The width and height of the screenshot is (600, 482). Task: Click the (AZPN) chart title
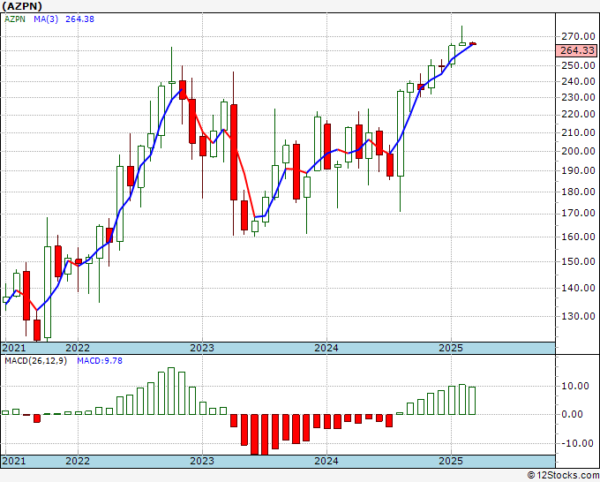[22, 6]
